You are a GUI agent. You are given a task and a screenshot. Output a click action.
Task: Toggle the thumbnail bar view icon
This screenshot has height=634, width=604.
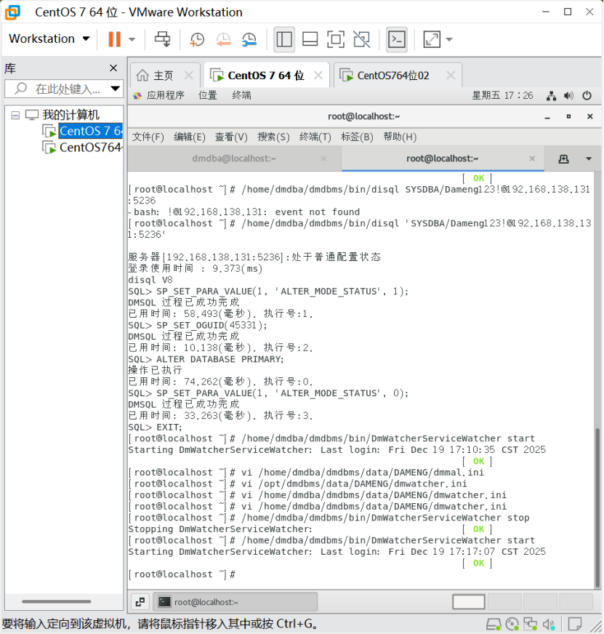[310, 39]
